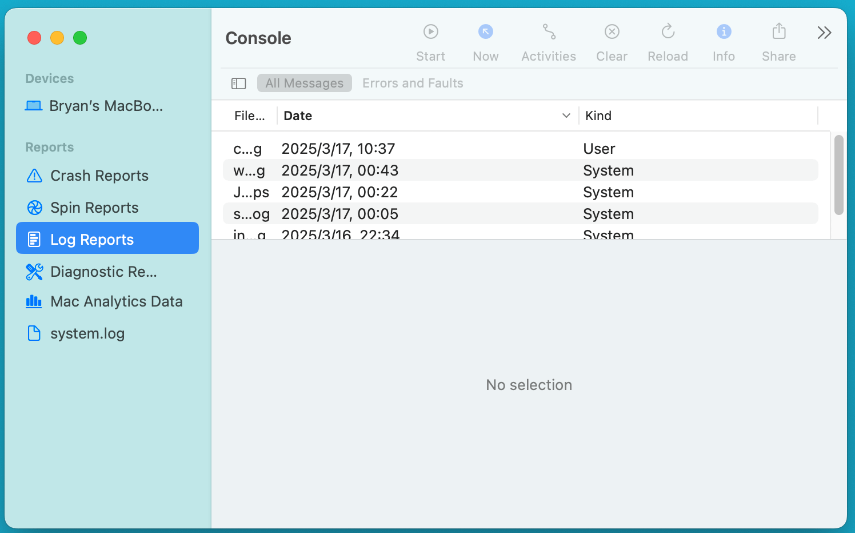Expand the toolbar overflow chevrons
Viewport: 855px width, 533px height.
click(x=824, y=33)
